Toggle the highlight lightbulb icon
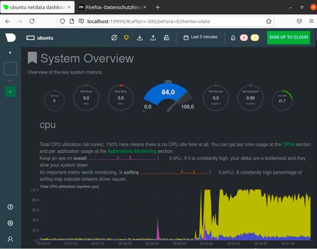The height and width of the screenshot is (249, 317). tap(126, 38)
